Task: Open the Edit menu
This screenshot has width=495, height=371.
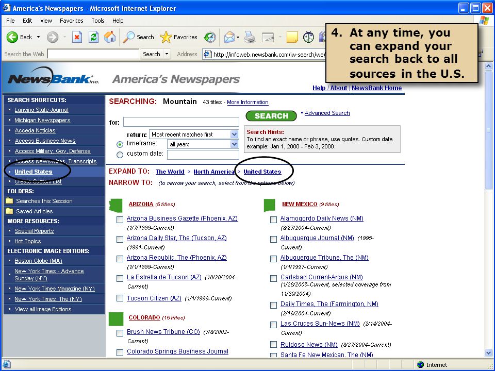Action: pyautogui.click(x=27, y=21)
